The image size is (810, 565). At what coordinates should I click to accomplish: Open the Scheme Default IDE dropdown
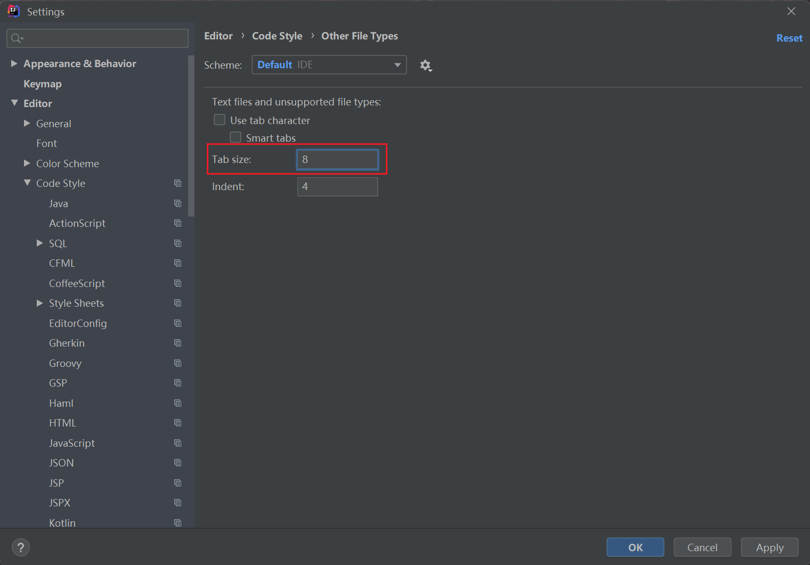coord(329,65)
